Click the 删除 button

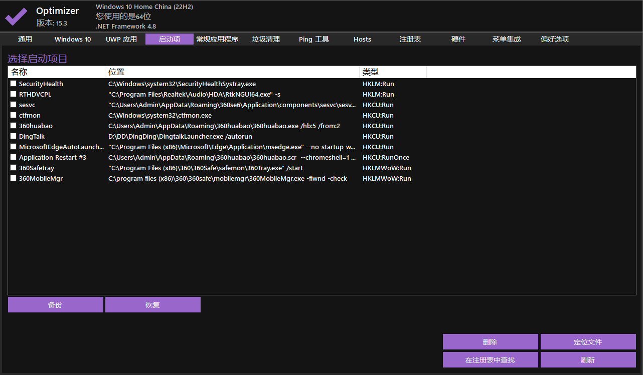[x=490, y=341]
